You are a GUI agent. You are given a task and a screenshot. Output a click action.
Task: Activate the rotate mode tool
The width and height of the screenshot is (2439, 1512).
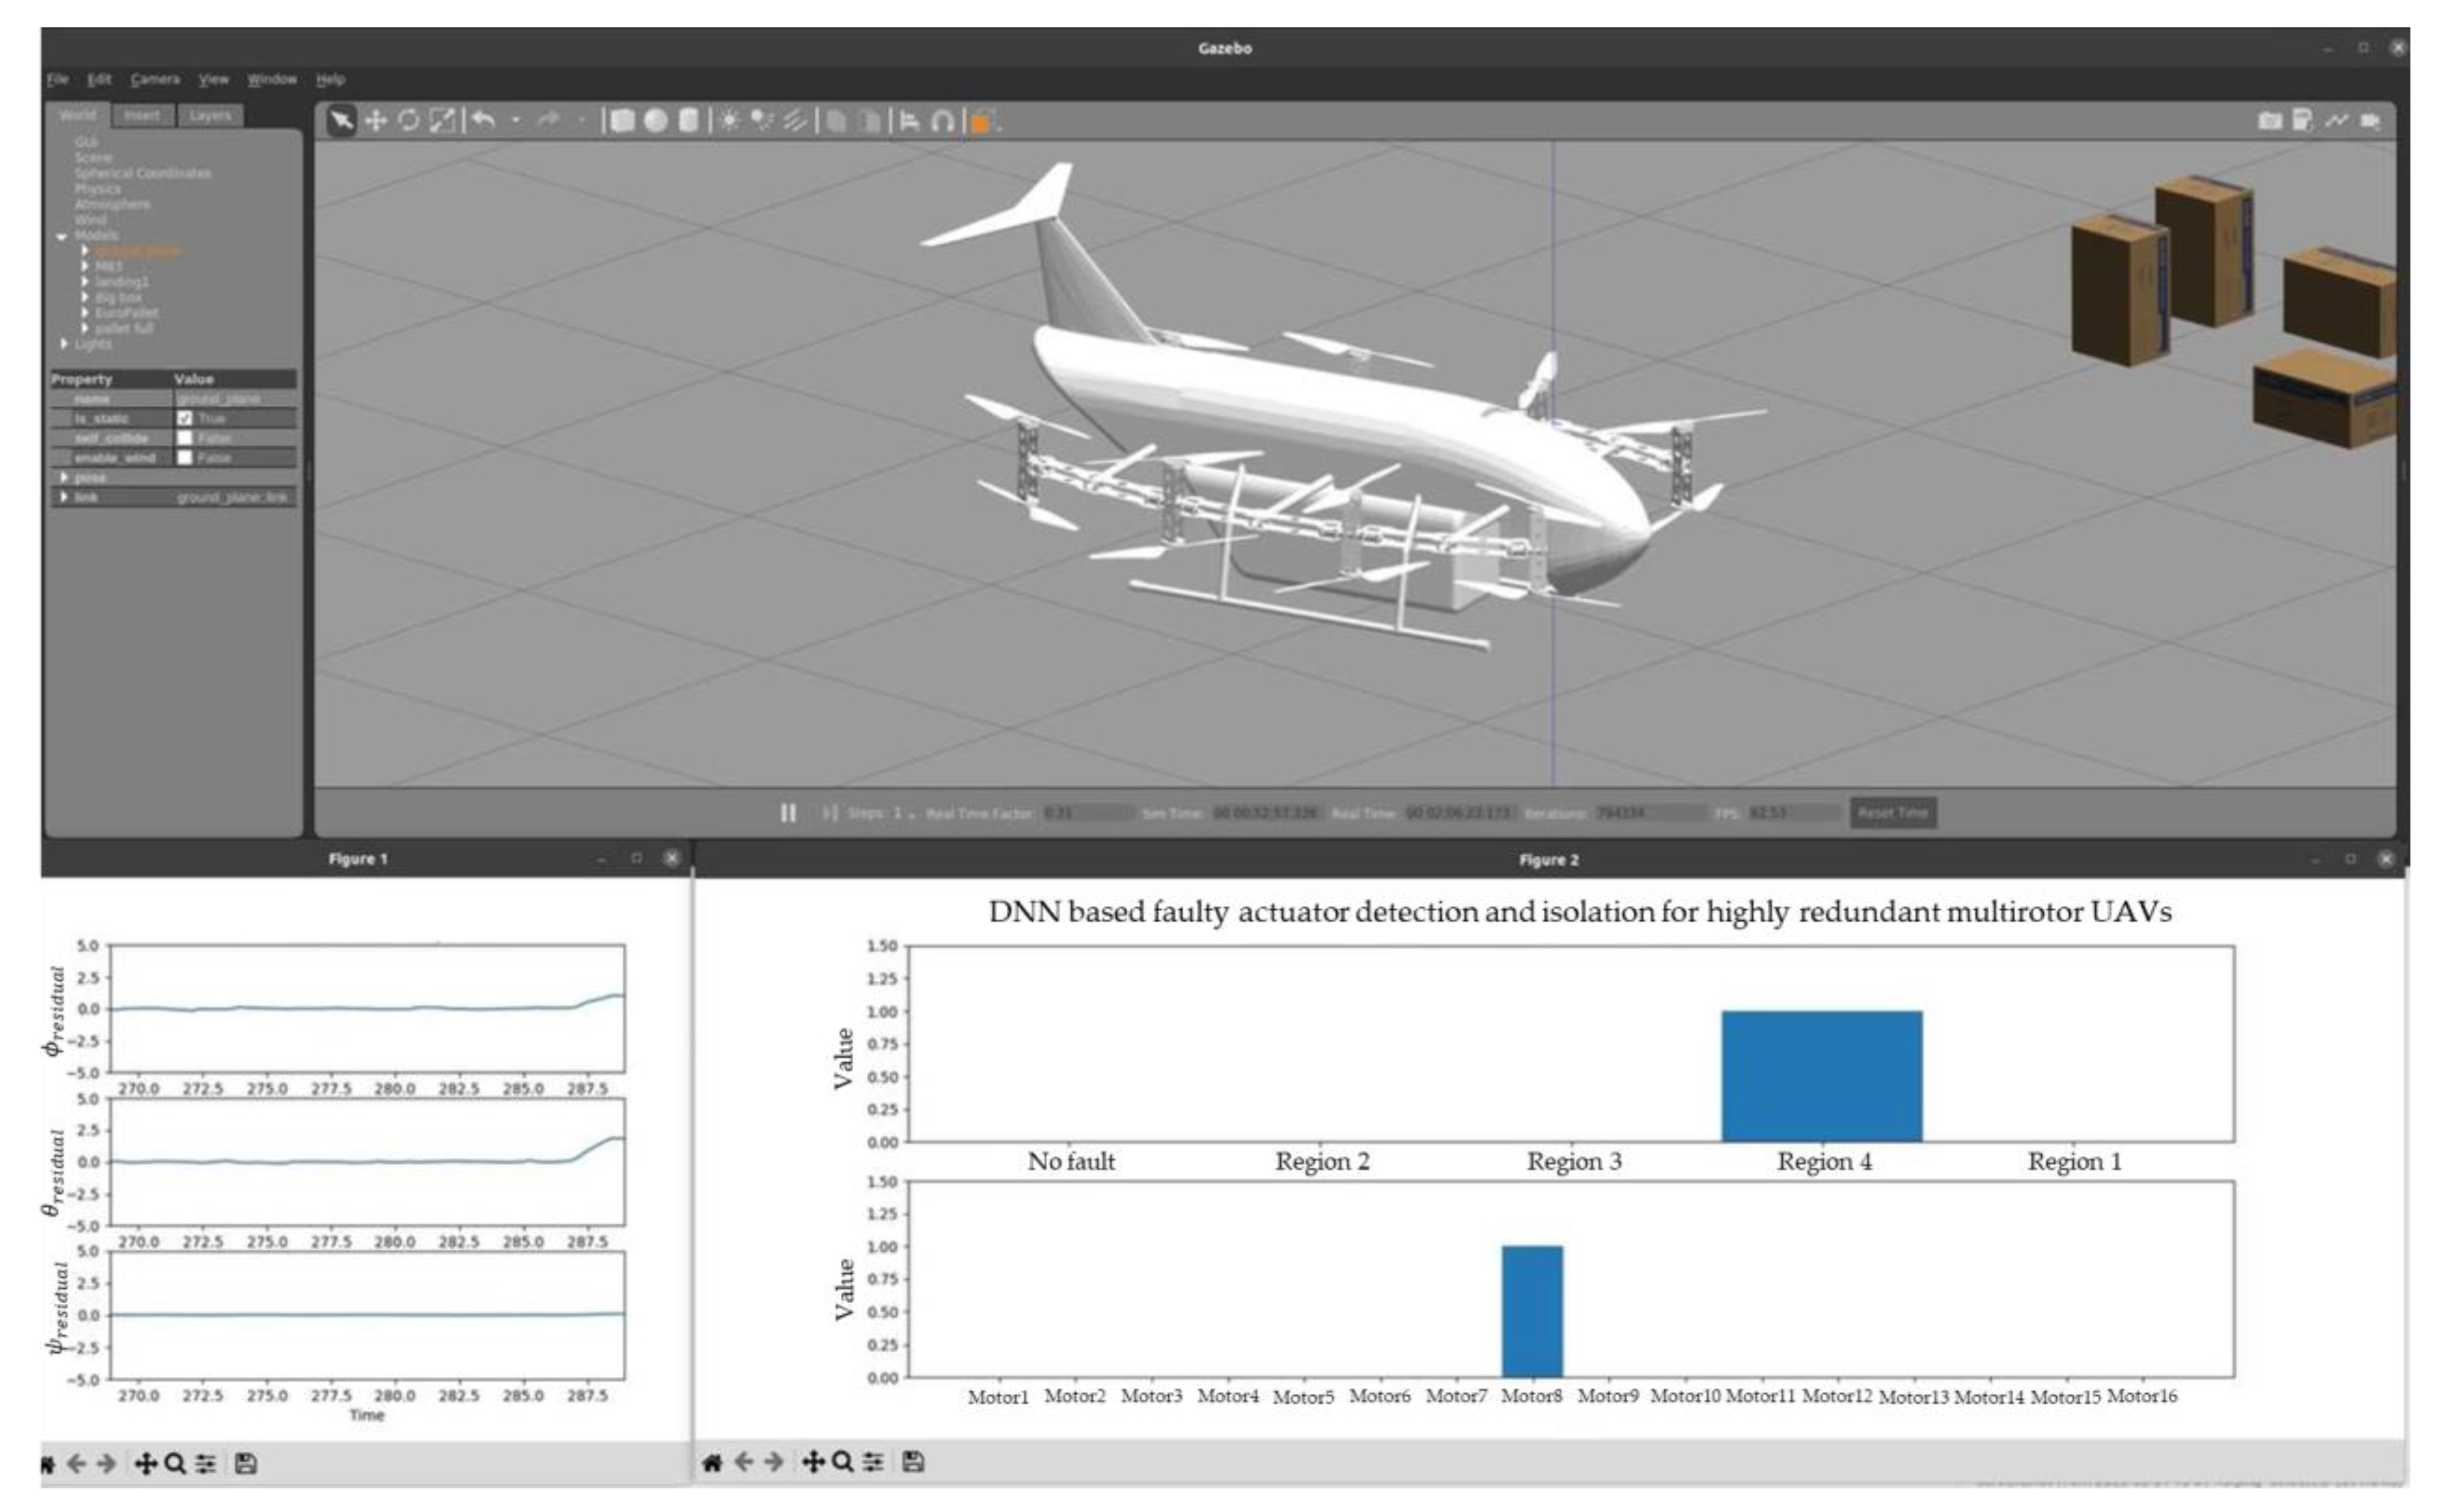pos(409,121)
